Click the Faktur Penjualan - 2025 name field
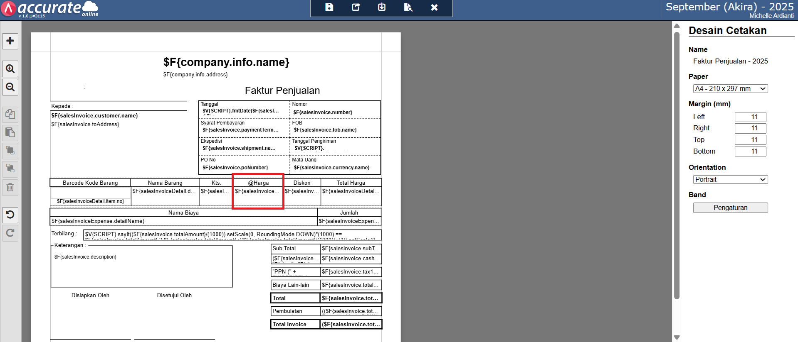Screen dimensions: 798x342 (x=730, y=61)
